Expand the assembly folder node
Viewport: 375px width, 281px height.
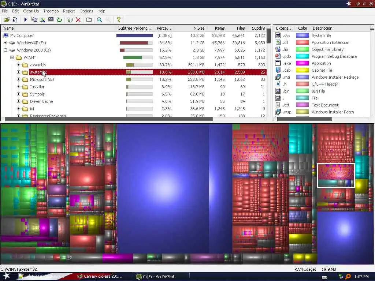click(18, 65)
